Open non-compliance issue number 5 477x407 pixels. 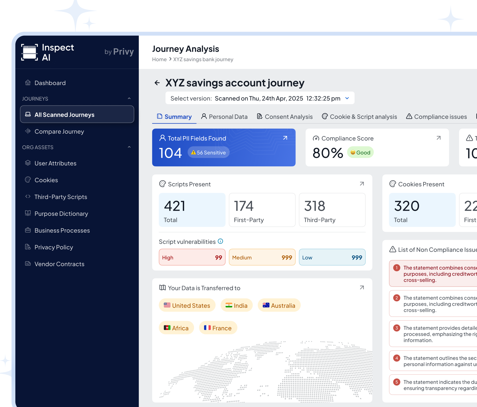pyautogui.click(x=433, y=385)
